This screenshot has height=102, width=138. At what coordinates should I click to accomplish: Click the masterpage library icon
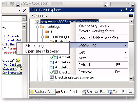coord(47,37)
